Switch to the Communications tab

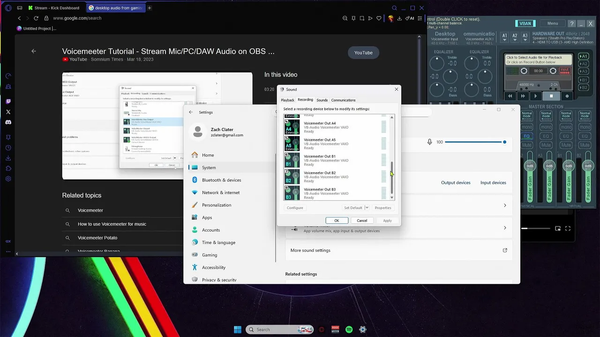tap(343, 100)
